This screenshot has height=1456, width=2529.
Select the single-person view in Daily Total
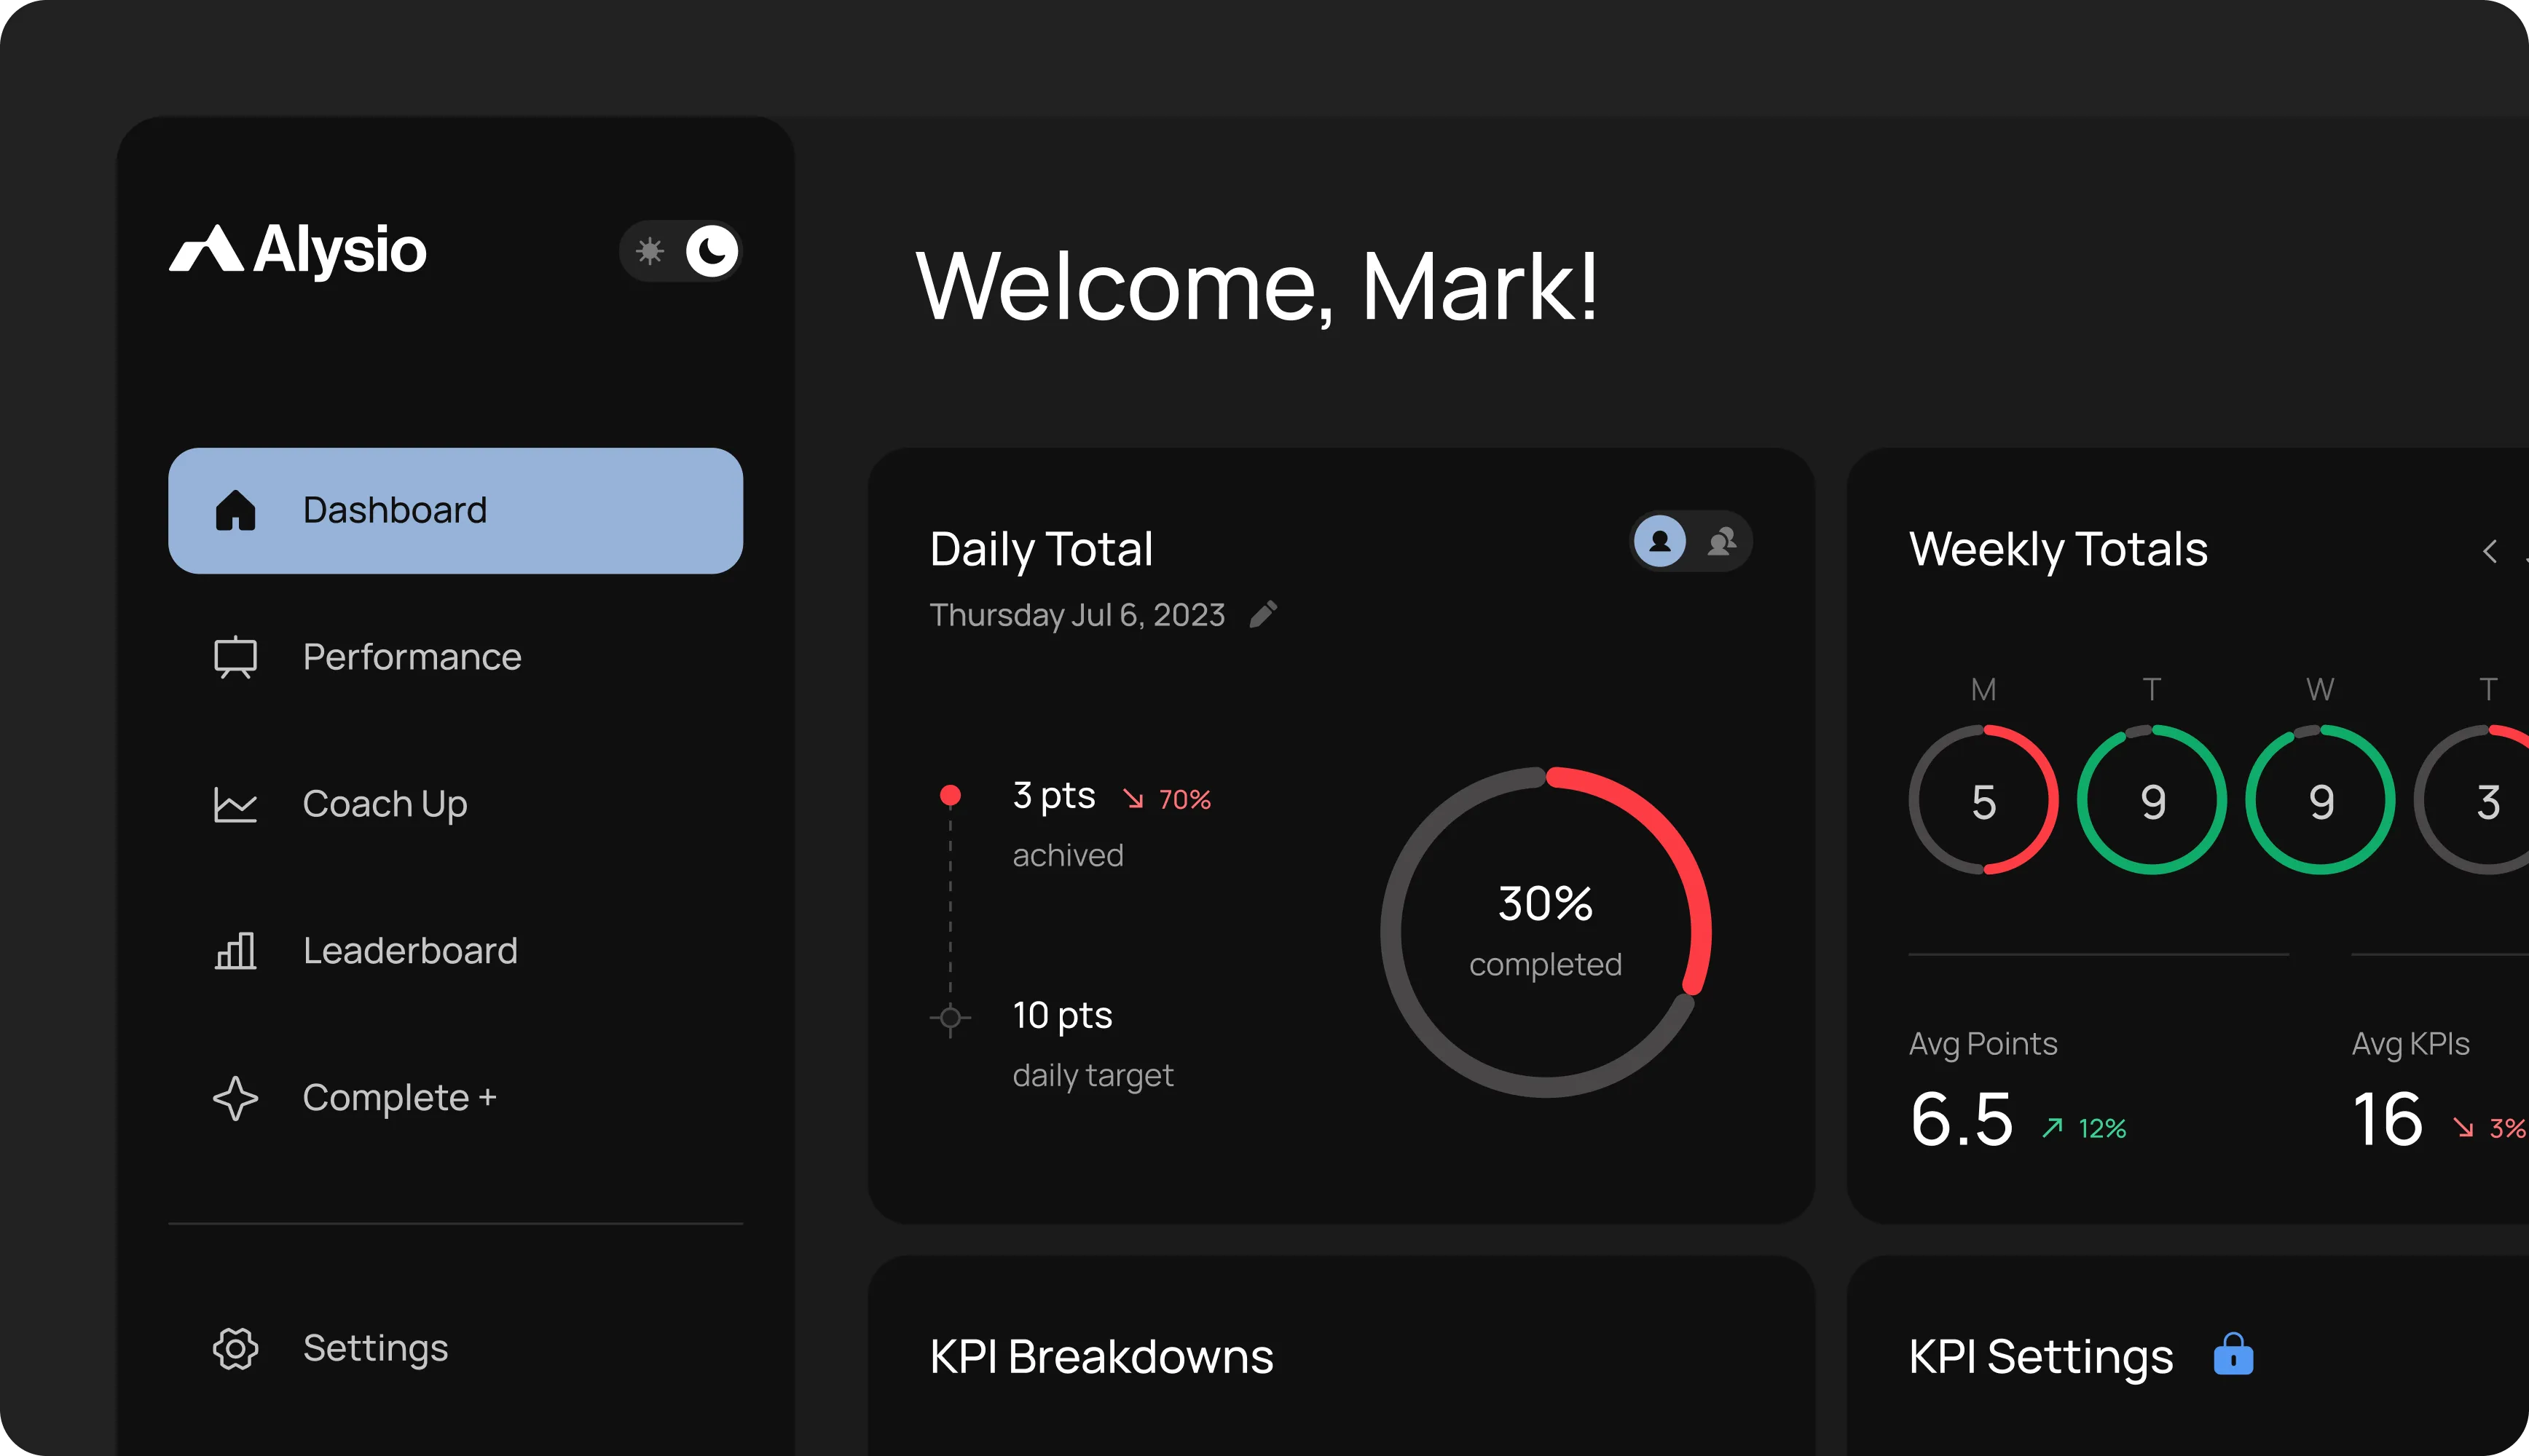(x=1659, y=541)
